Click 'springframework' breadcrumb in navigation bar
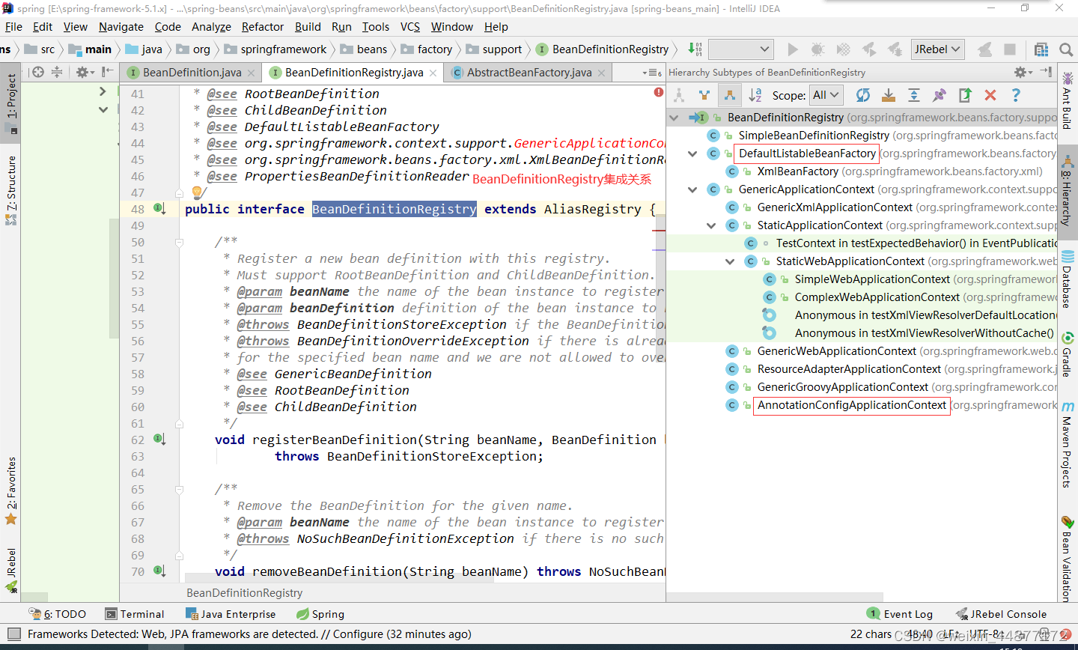 click(284, 49)
